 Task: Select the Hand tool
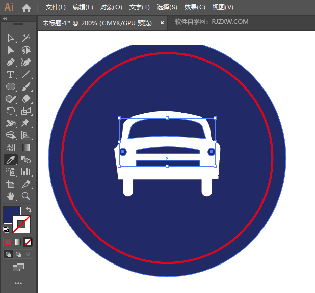11,196
